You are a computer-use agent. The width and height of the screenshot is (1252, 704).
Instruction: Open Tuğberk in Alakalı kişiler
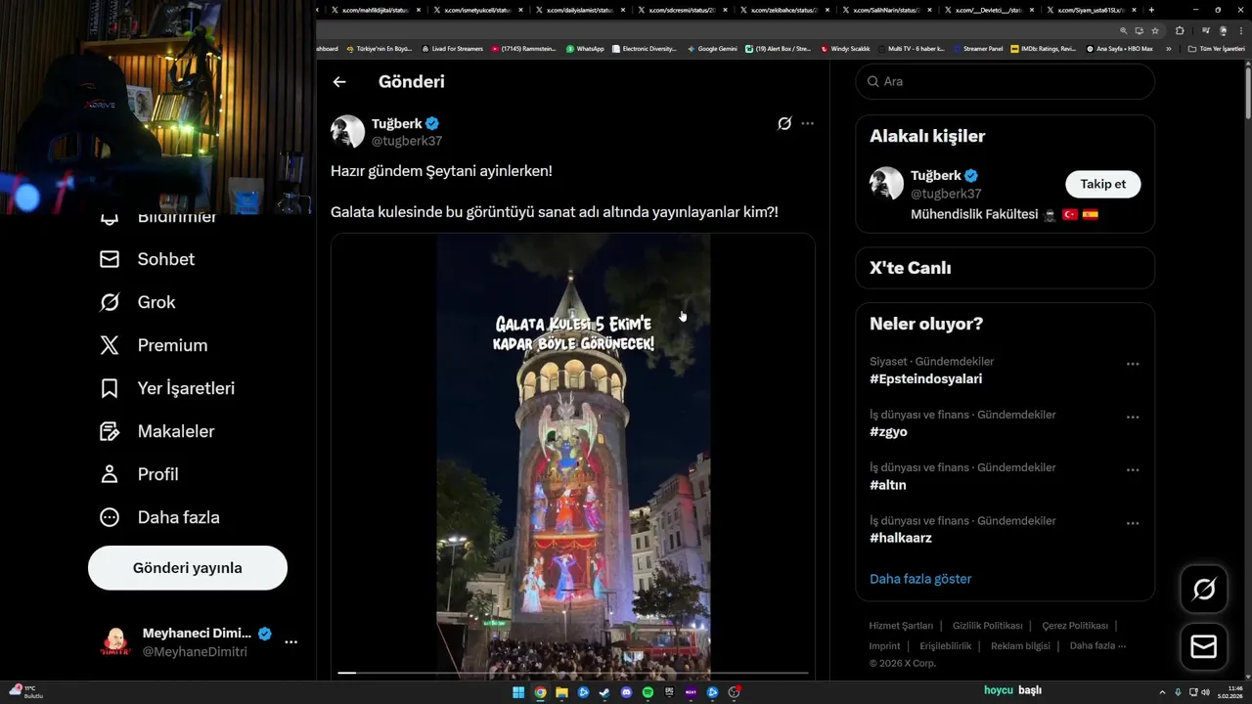coord(936,175)
